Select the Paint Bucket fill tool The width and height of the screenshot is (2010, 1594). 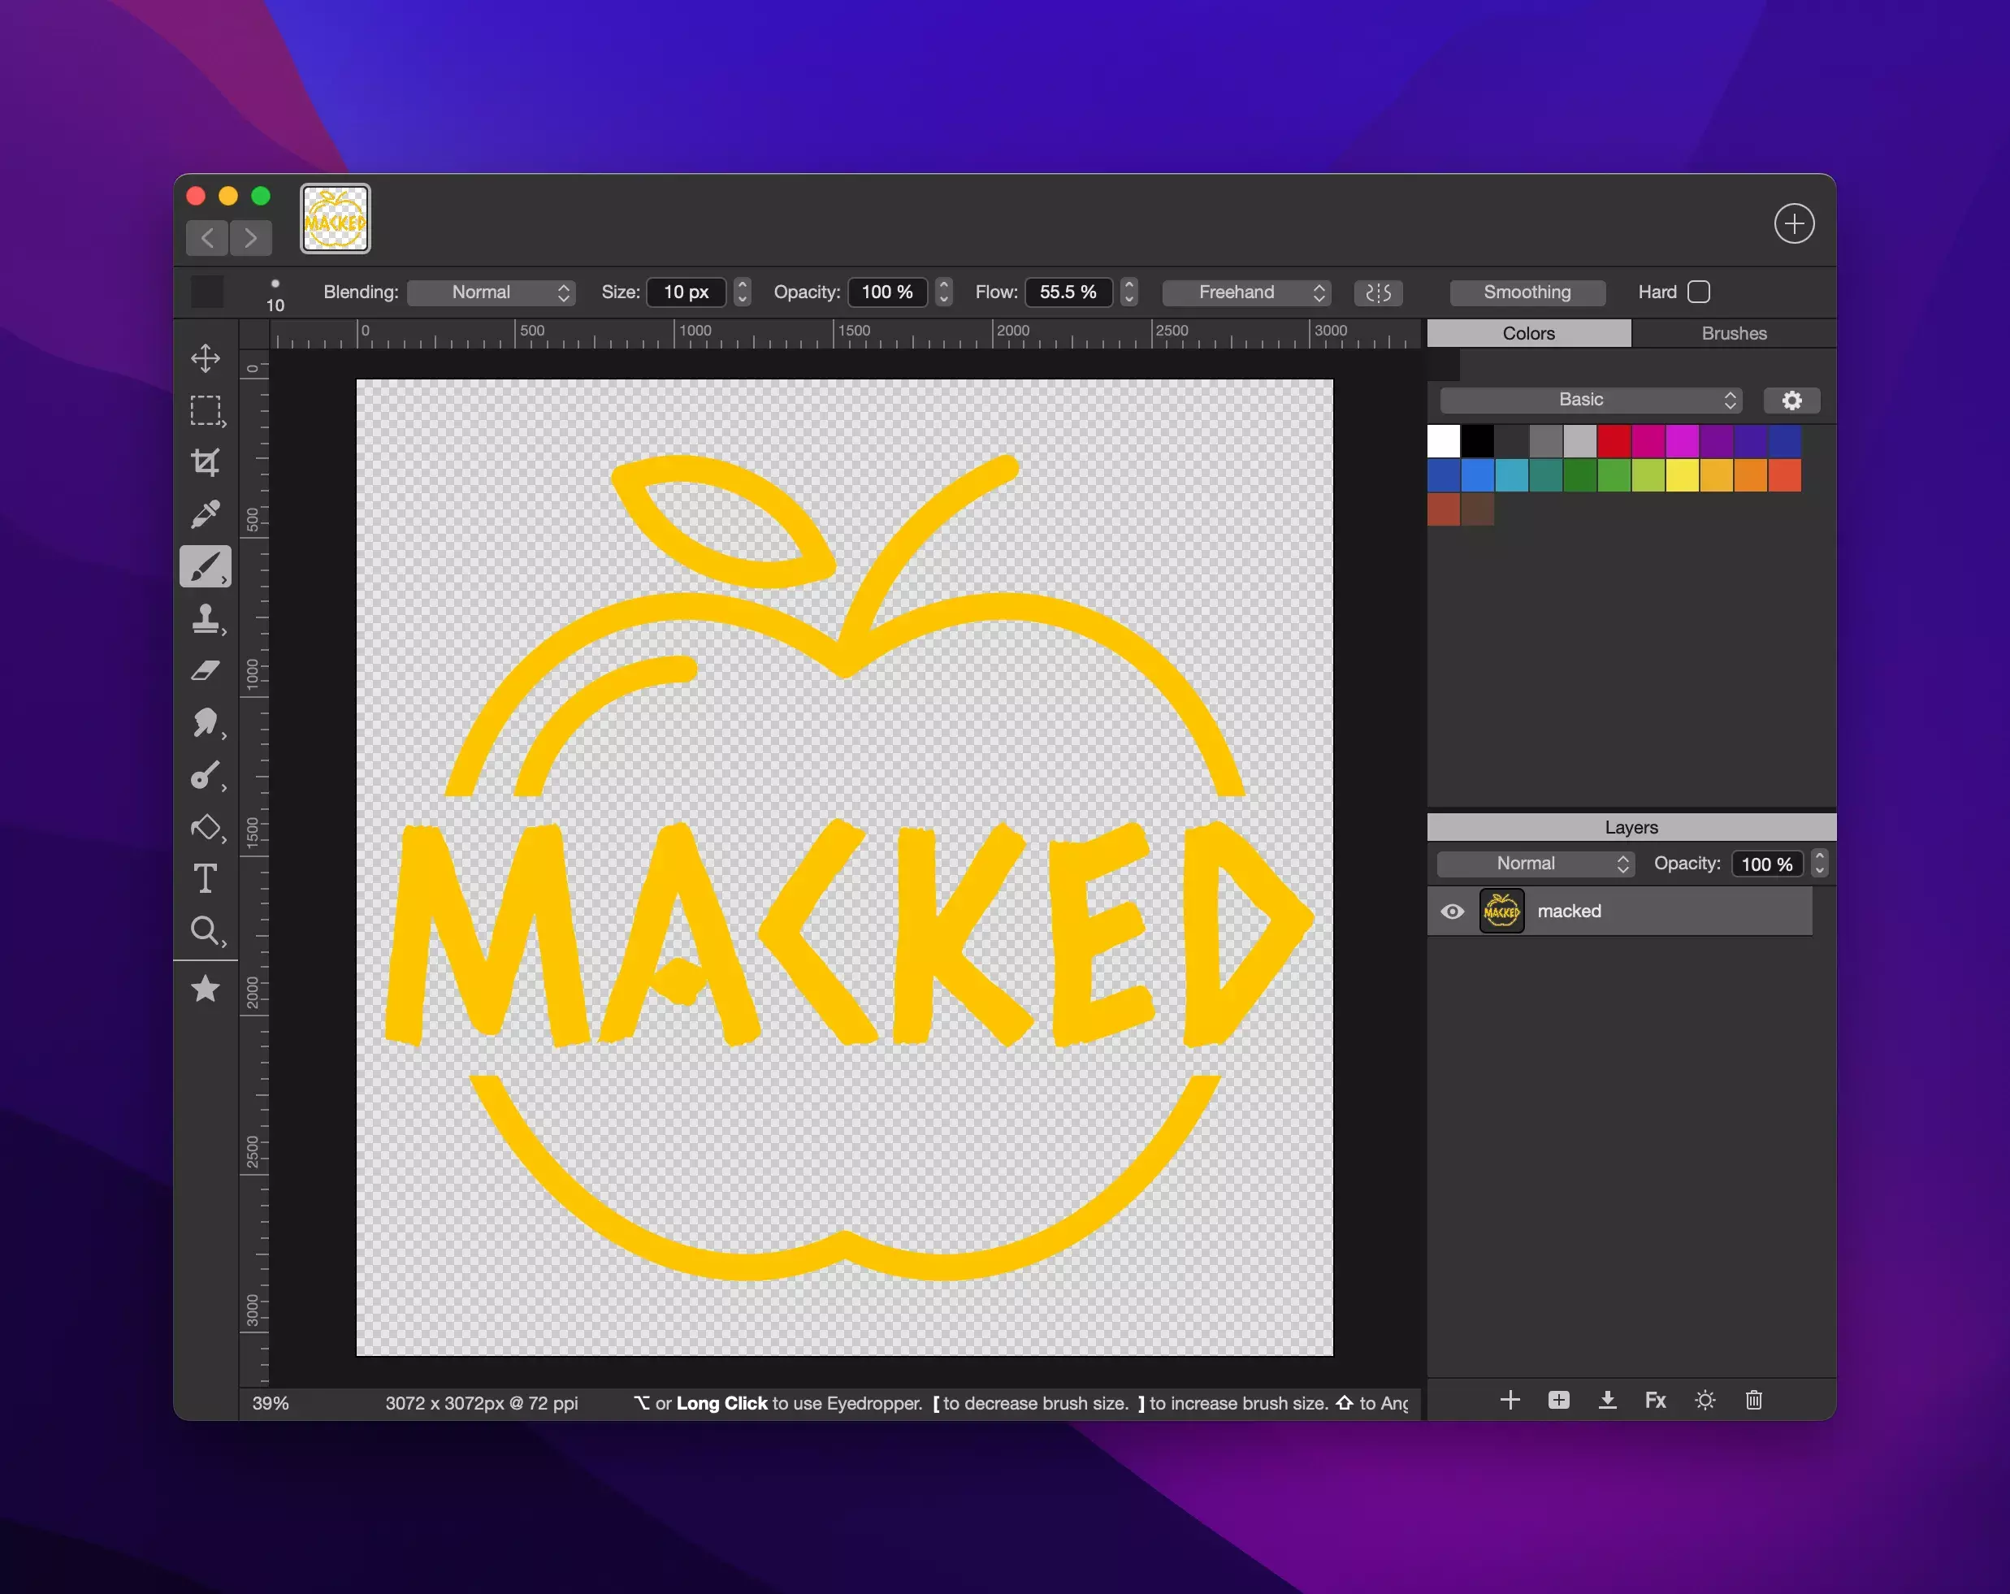205,828
